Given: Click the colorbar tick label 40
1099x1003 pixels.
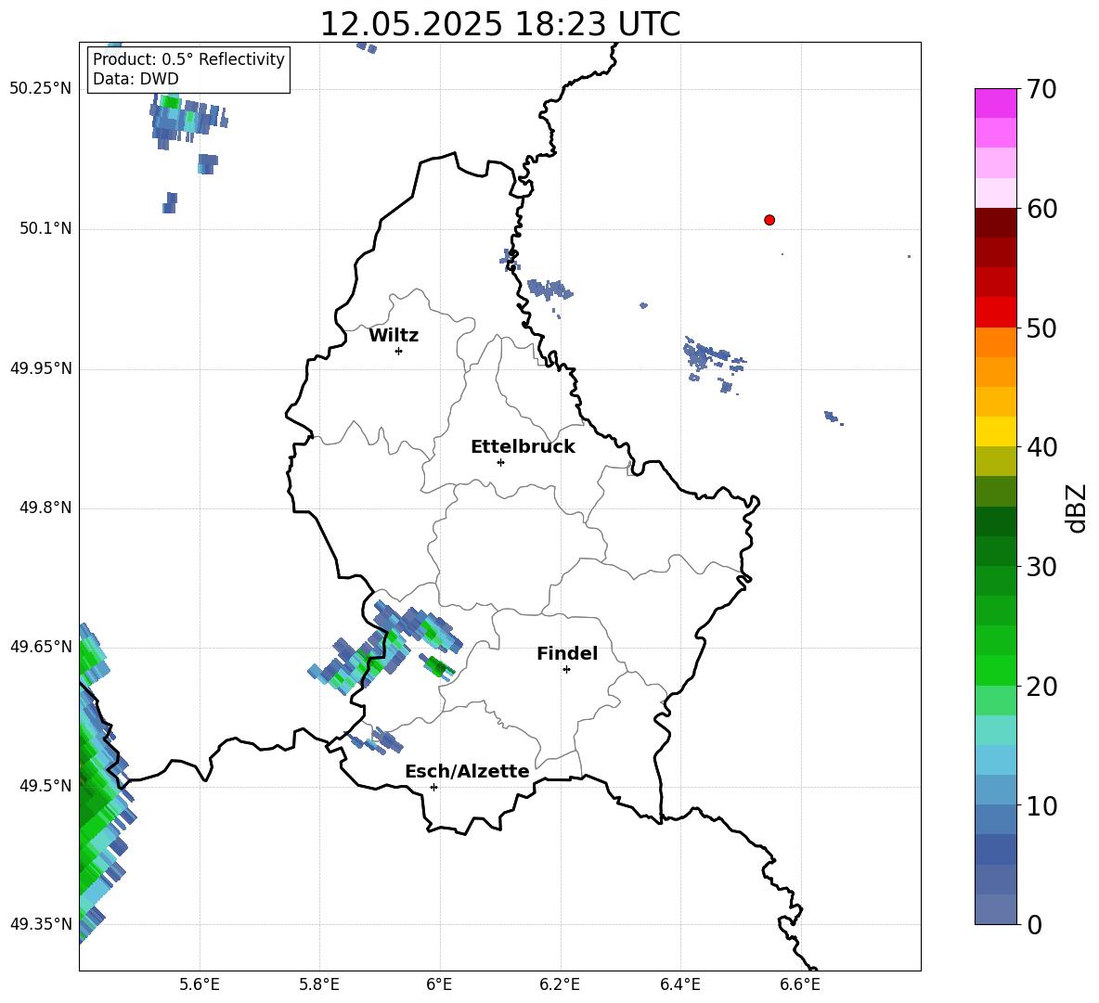Looking at the screenshot, I should pos(1042,447).
